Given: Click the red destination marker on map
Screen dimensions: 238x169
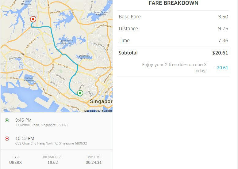Looking at the screenshot, I should click(x=33, y=19).
